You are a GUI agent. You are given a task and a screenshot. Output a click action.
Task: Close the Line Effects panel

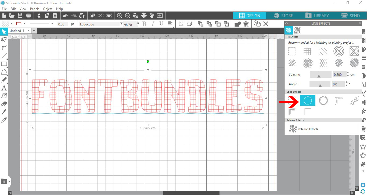click(360, 23)
